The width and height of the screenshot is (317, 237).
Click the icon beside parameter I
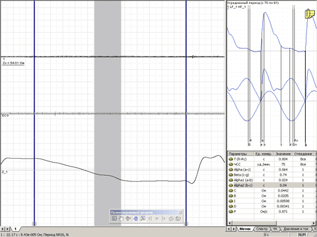point(230,201)
